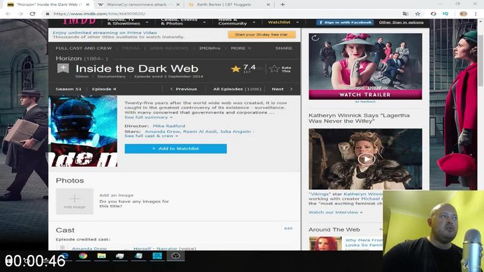Open File Explorer from the taskbar
484x272 pixels.
[x=102, y=256]
